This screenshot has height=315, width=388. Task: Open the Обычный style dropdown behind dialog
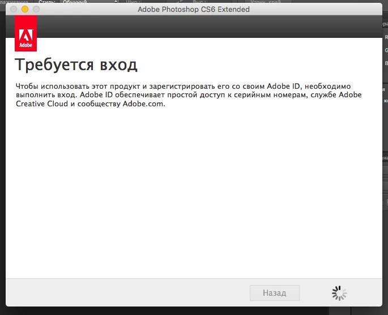[x=89, y=2]
